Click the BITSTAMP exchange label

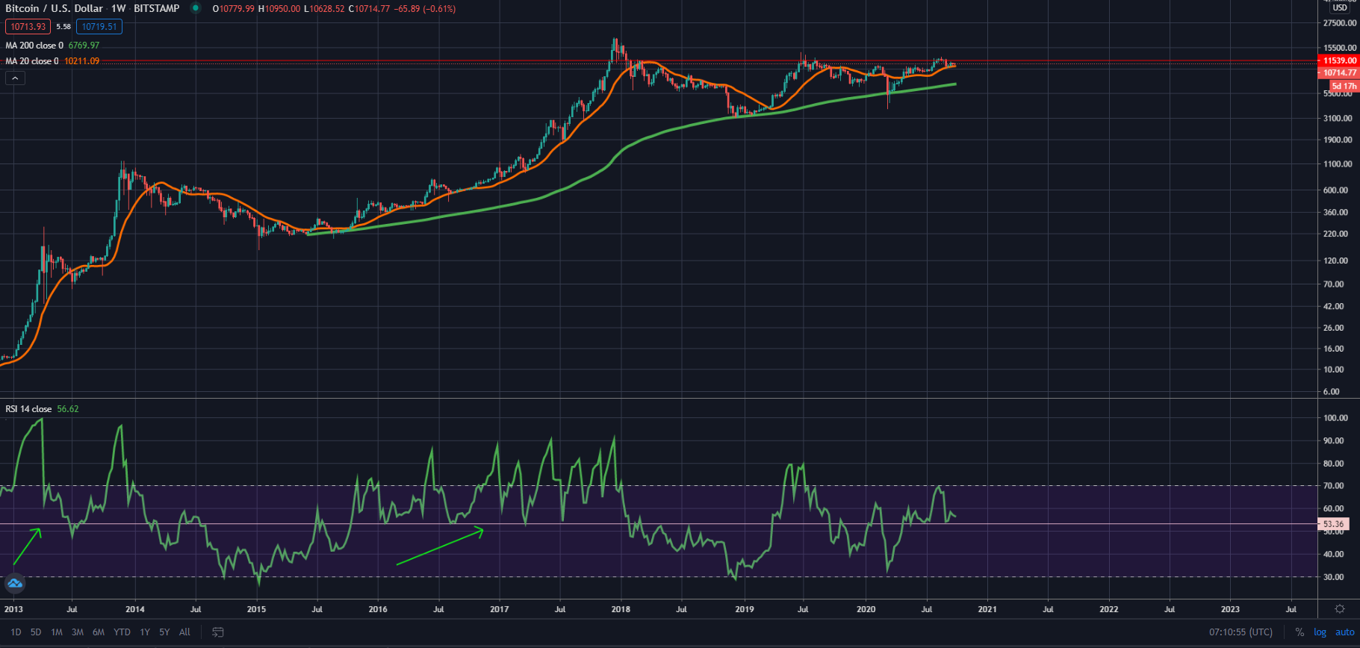point(157,8)
